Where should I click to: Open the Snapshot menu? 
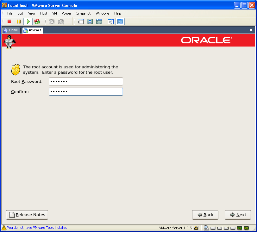(83, 13)
